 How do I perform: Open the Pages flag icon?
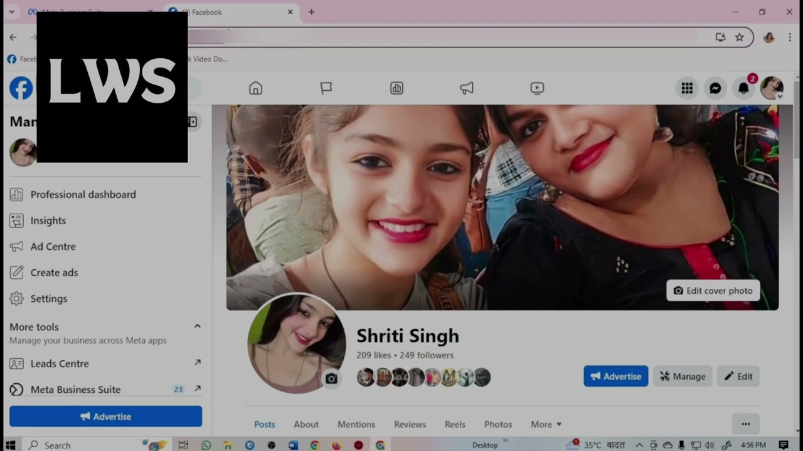pos(326,88)
